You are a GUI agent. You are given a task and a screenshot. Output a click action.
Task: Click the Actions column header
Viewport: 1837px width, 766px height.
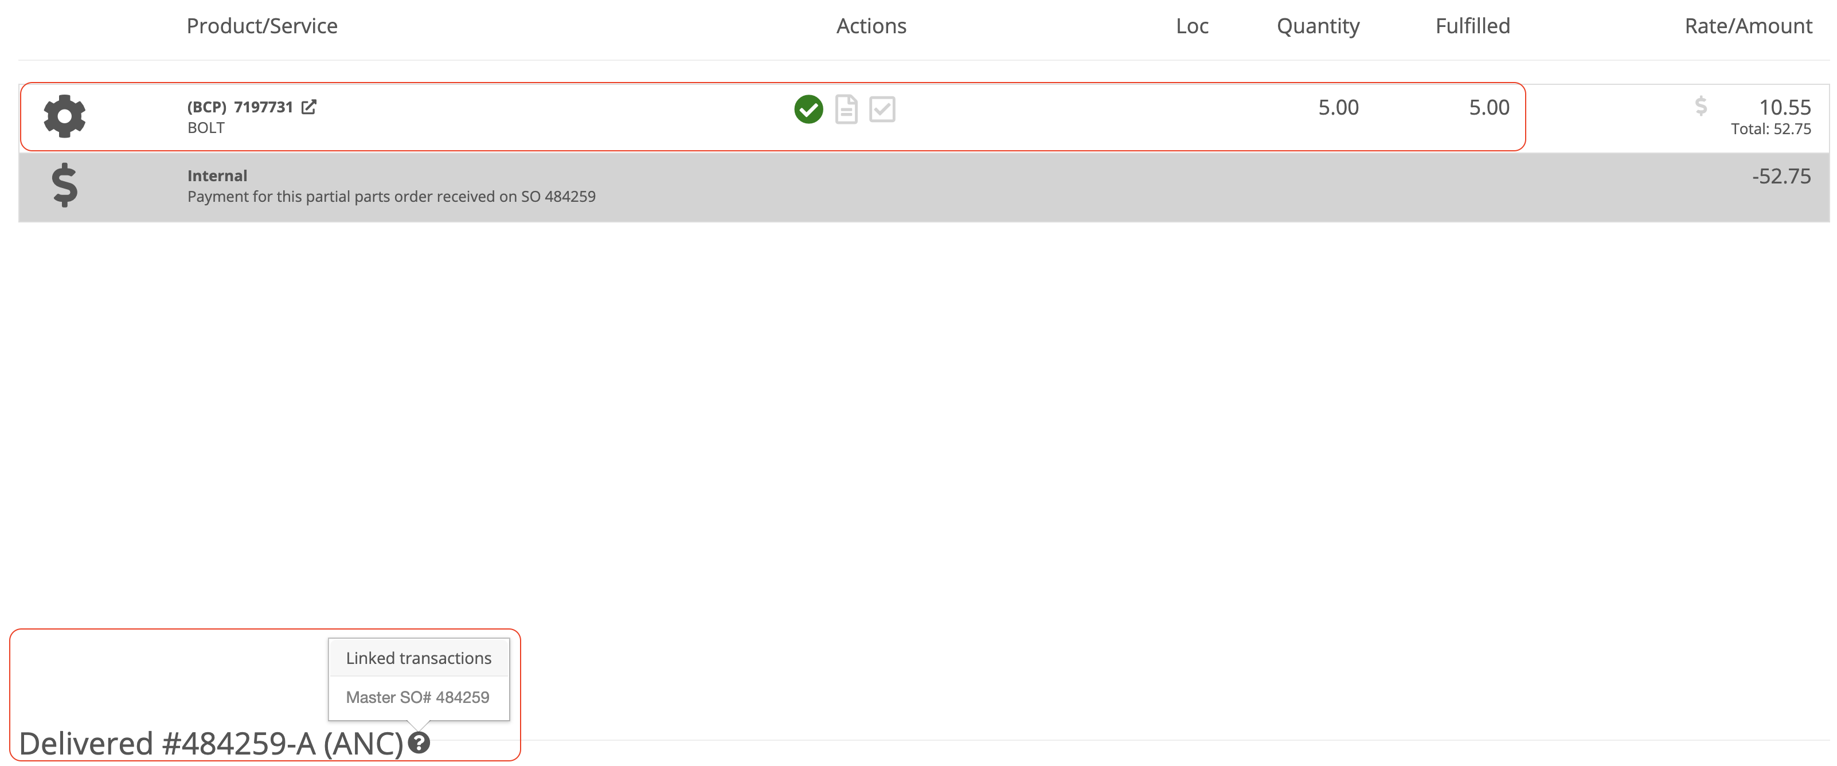[871, 26]
